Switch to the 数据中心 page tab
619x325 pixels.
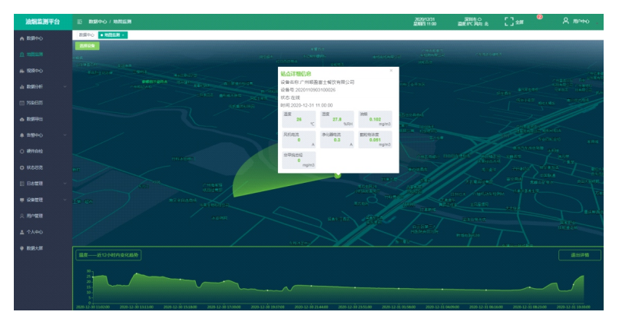pyautogui.click(x=85, y=35)
